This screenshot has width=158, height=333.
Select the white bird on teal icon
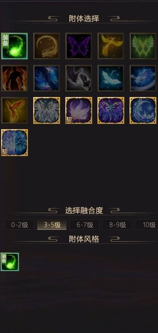(x=111, y=78)
